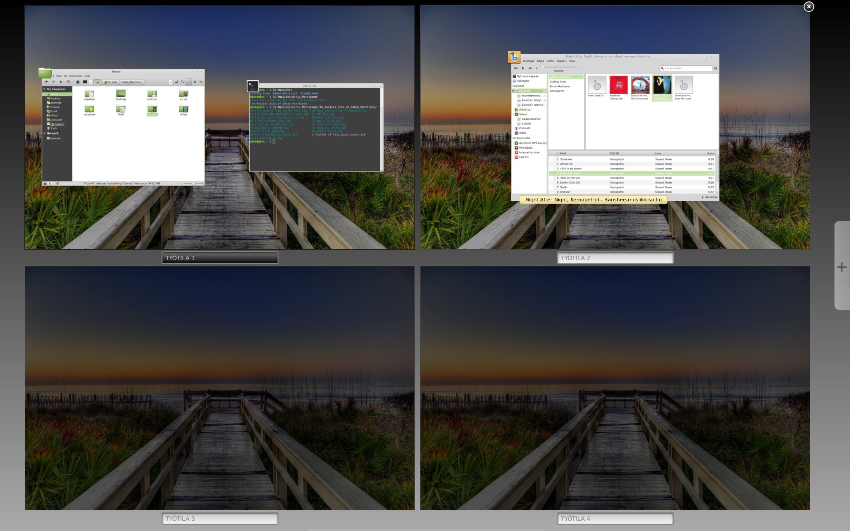The height and width of the screenshot is (531, 850).
Task: Select the Mallit folder icon
Action: click(x=121, y=109)
